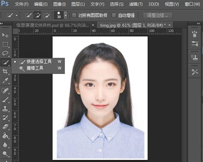Open the View menu 视图(V)
The height and width of the screenshot is (162, 203).
(172, 4)
